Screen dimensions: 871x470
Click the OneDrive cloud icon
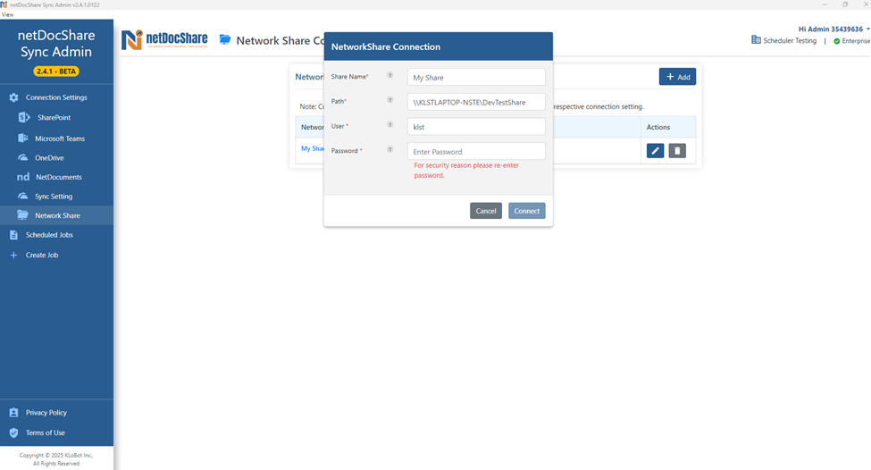pos(22,158)
